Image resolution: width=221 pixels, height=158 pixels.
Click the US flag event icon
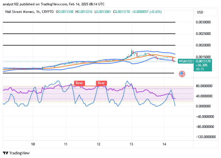[x=182, y=74]
